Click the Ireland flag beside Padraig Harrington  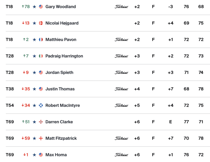tap(41, 56)
